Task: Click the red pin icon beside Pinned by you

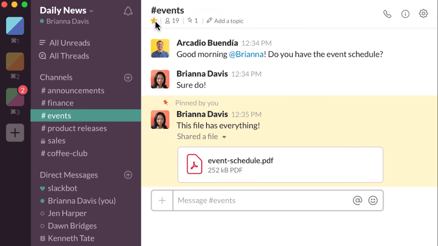Action: pyautogui.click(x=165, y=102)
